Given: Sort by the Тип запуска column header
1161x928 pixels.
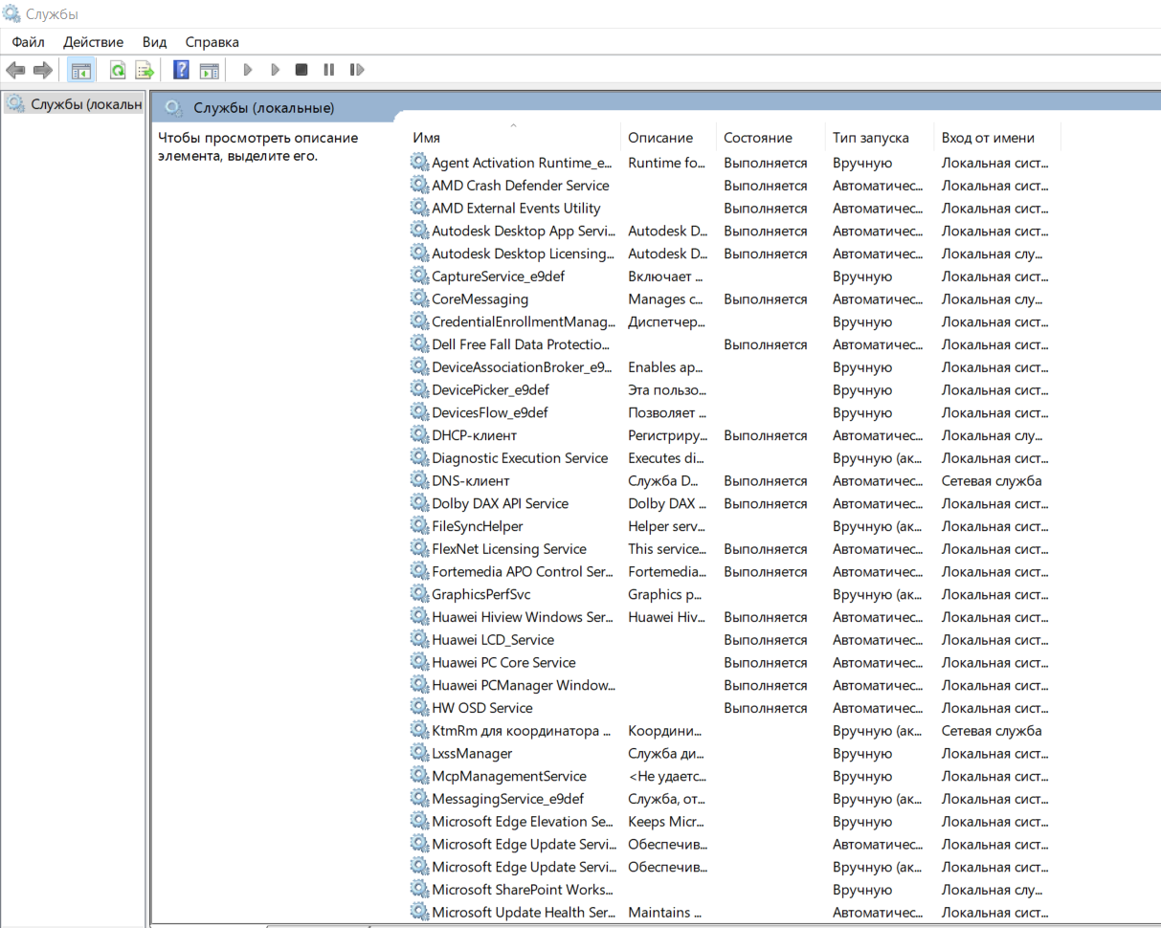Looking at the screenshot, I should pyautogui.click(x=880, y=138).
